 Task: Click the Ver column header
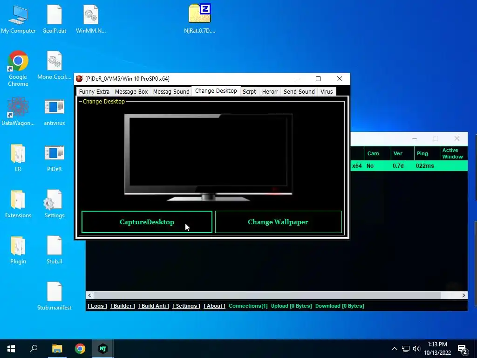pyautogui.click(x=402, y=153)
